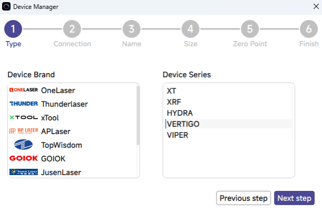Choose the HYDRA device series
This screenshot has width=322, height=214.
point(180,113)
